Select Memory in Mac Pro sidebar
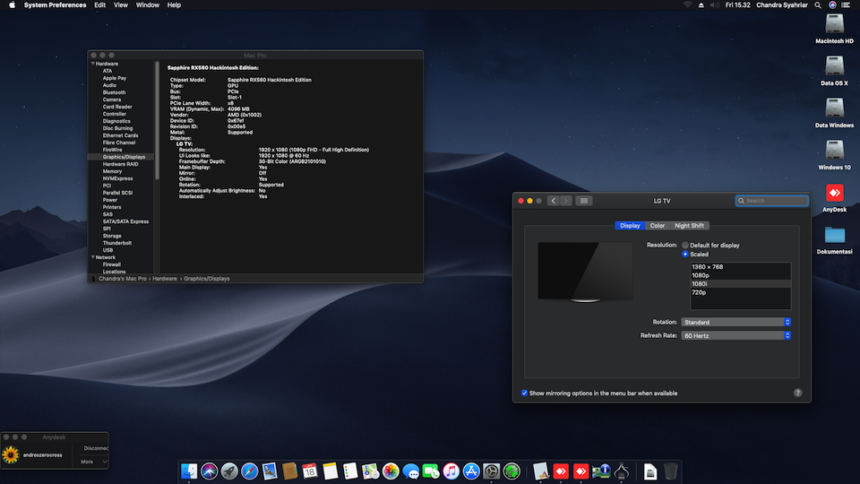Image resolution: width=860 pixels, height=484 pixels. pos(113,171)
